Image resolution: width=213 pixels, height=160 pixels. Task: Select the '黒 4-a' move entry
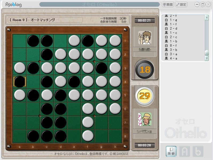(x=171, y=58)
